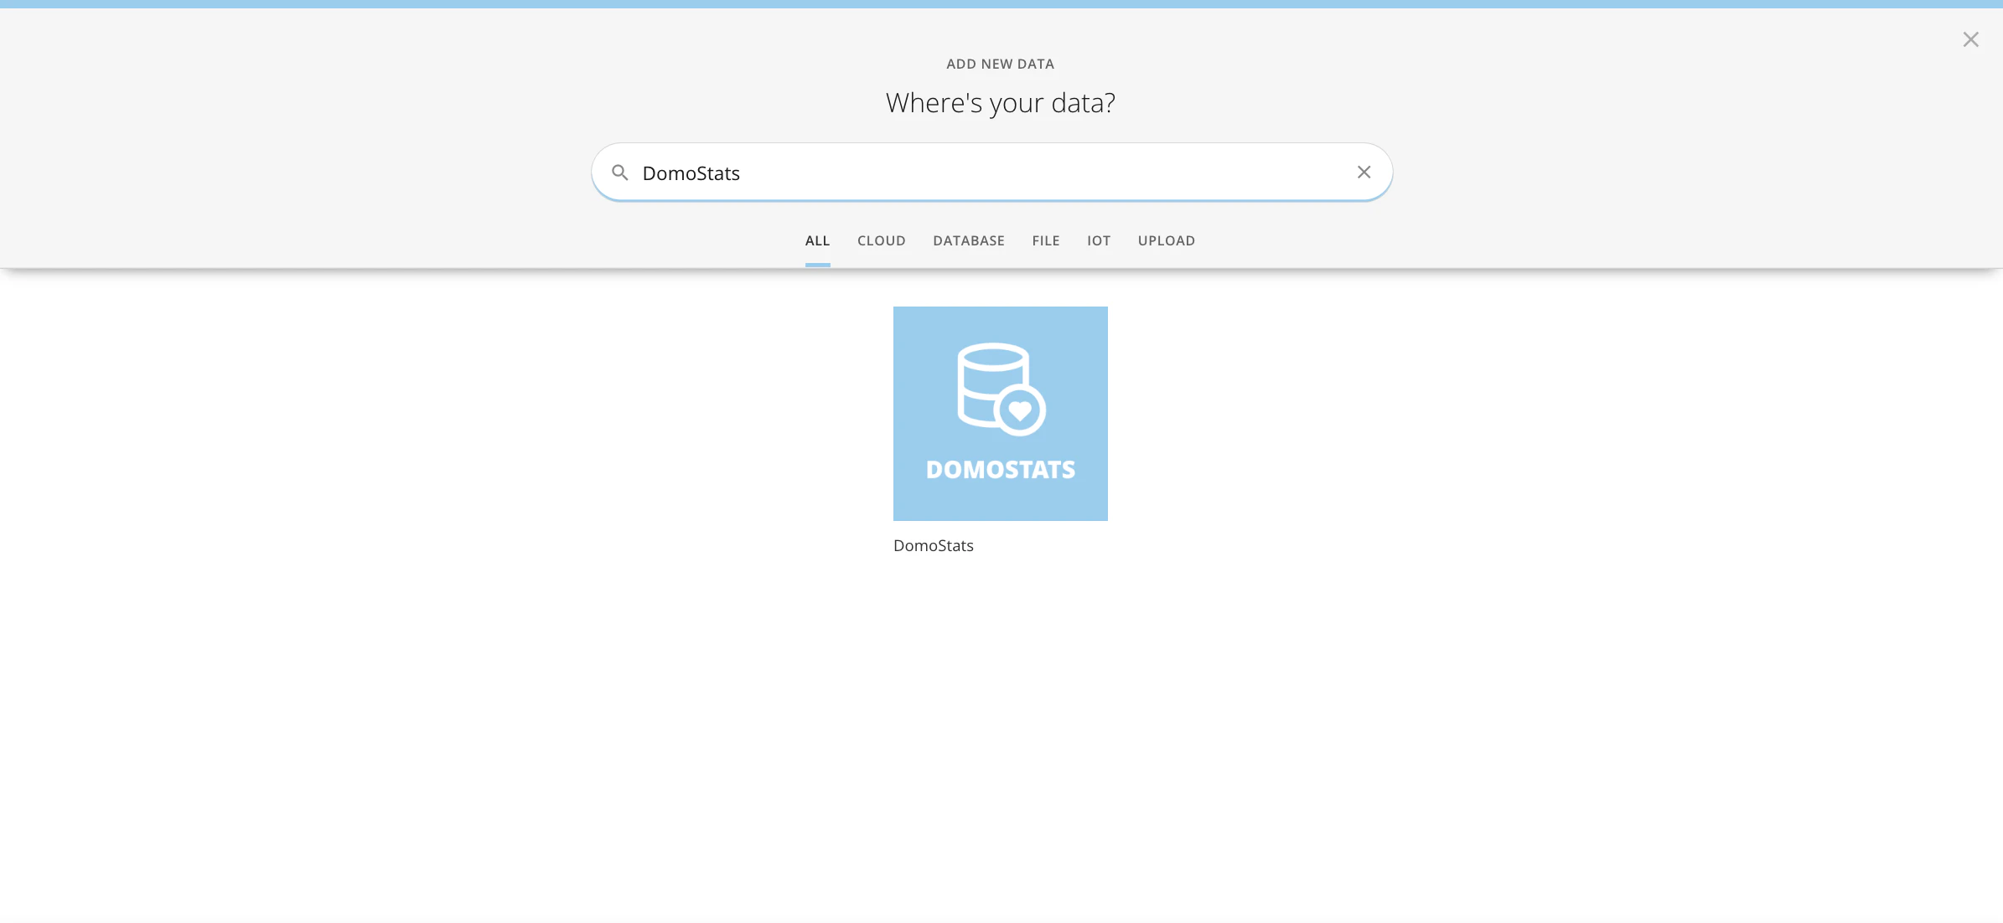
Task: Close the Add New Data dialog
Action: coord(1970,39)
